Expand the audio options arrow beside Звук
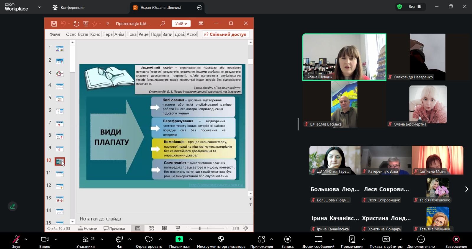 click(26, 239)
